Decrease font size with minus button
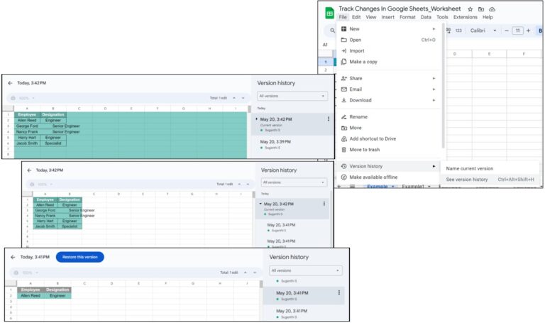The width and height of the screenshot is (545, 323). [507, 31]
